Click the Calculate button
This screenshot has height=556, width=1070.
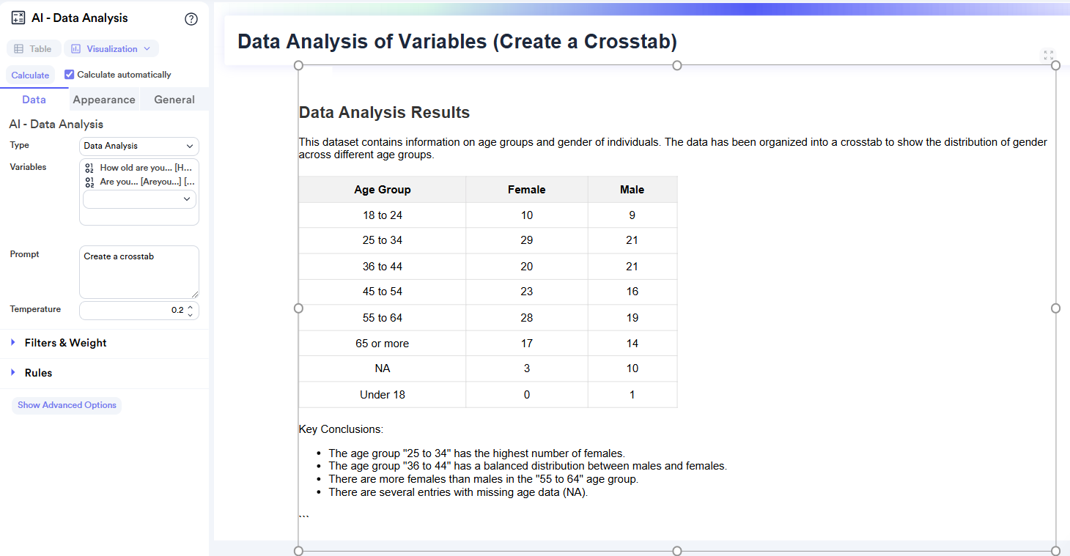pos(31,75)
